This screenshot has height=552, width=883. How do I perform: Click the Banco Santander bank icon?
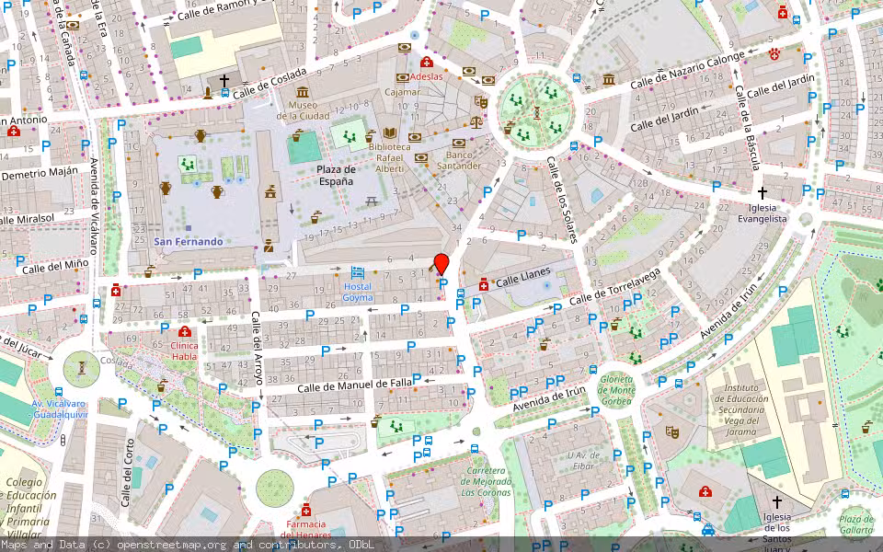[458, 144]
